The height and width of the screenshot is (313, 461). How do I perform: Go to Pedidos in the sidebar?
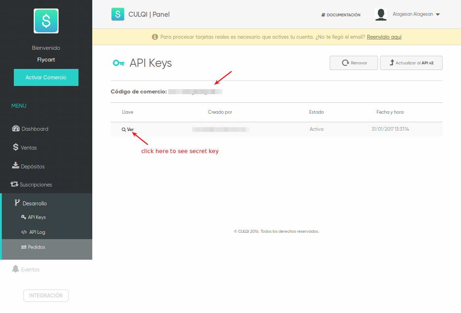click(36, 247)
